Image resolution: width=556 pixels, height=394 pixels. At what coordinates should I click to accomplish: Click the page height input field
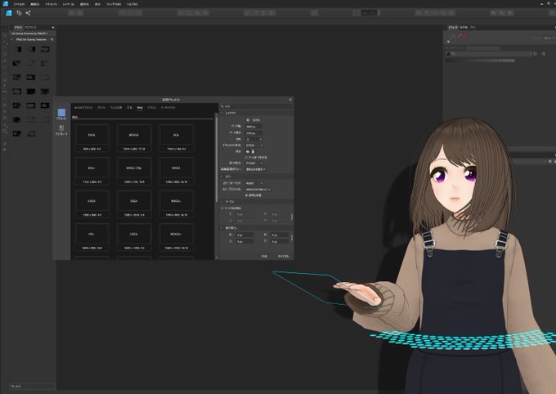(x=254, y=133)
